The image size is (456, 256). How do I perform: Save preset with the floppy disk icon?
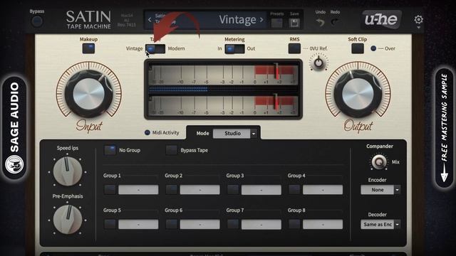pos(294,23)
